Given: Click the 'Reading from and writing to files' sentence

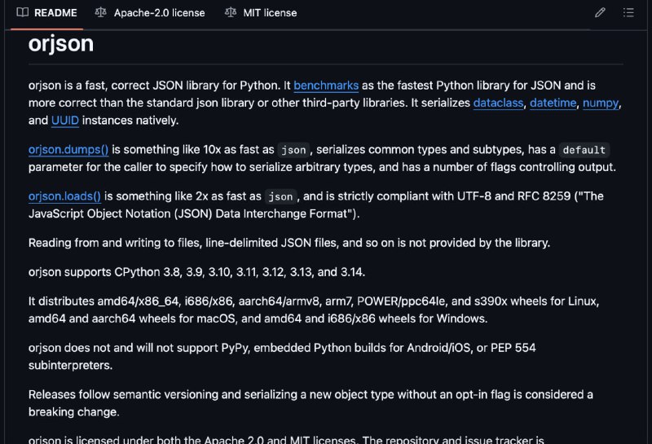Looking at the screenshot, I should pos(289,244).
